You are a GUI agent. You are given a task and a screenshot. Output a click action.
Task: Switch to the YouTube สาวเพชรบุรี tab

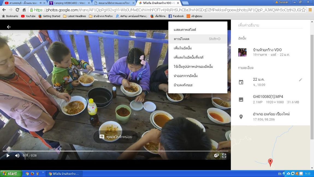[23, 3]
